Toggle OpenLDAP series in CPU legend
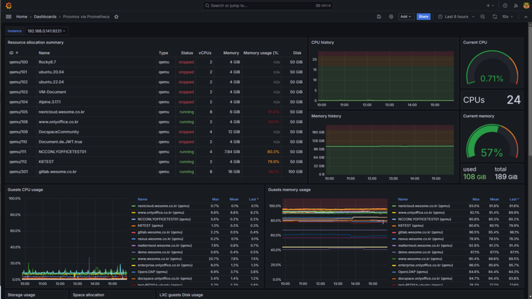This screenshot has width=532, height=299. [x=152, y=271]
